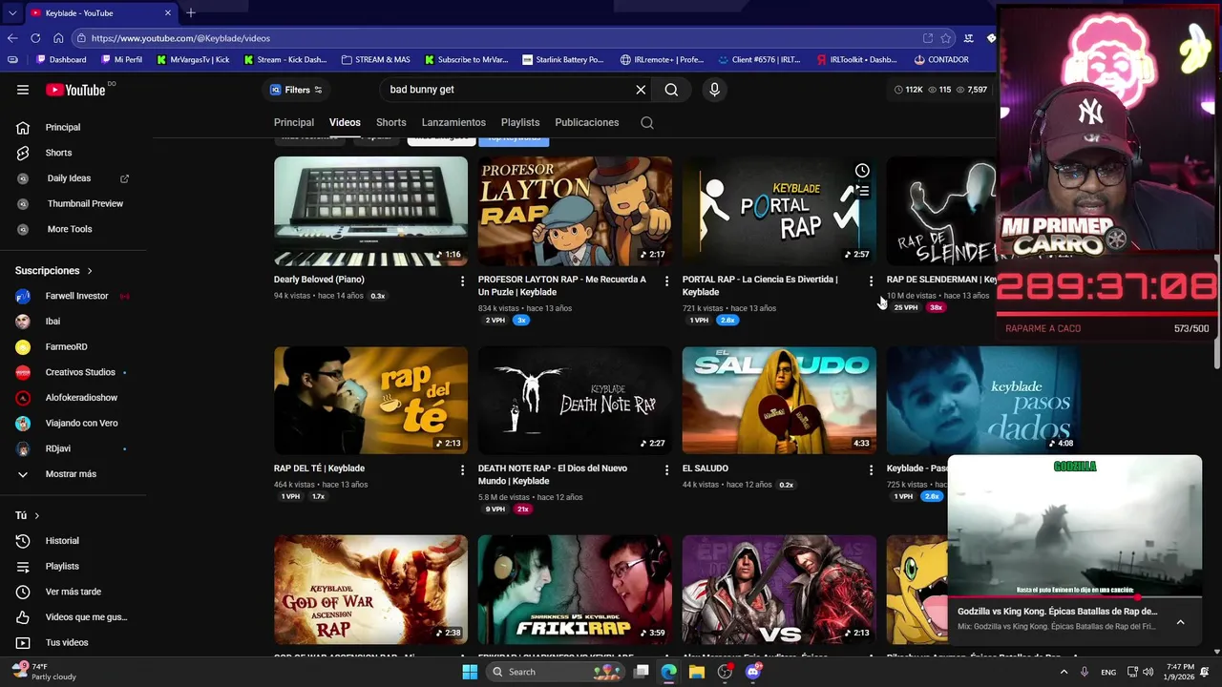Open File Explorer from the taskbar

[x=697, y=672]
